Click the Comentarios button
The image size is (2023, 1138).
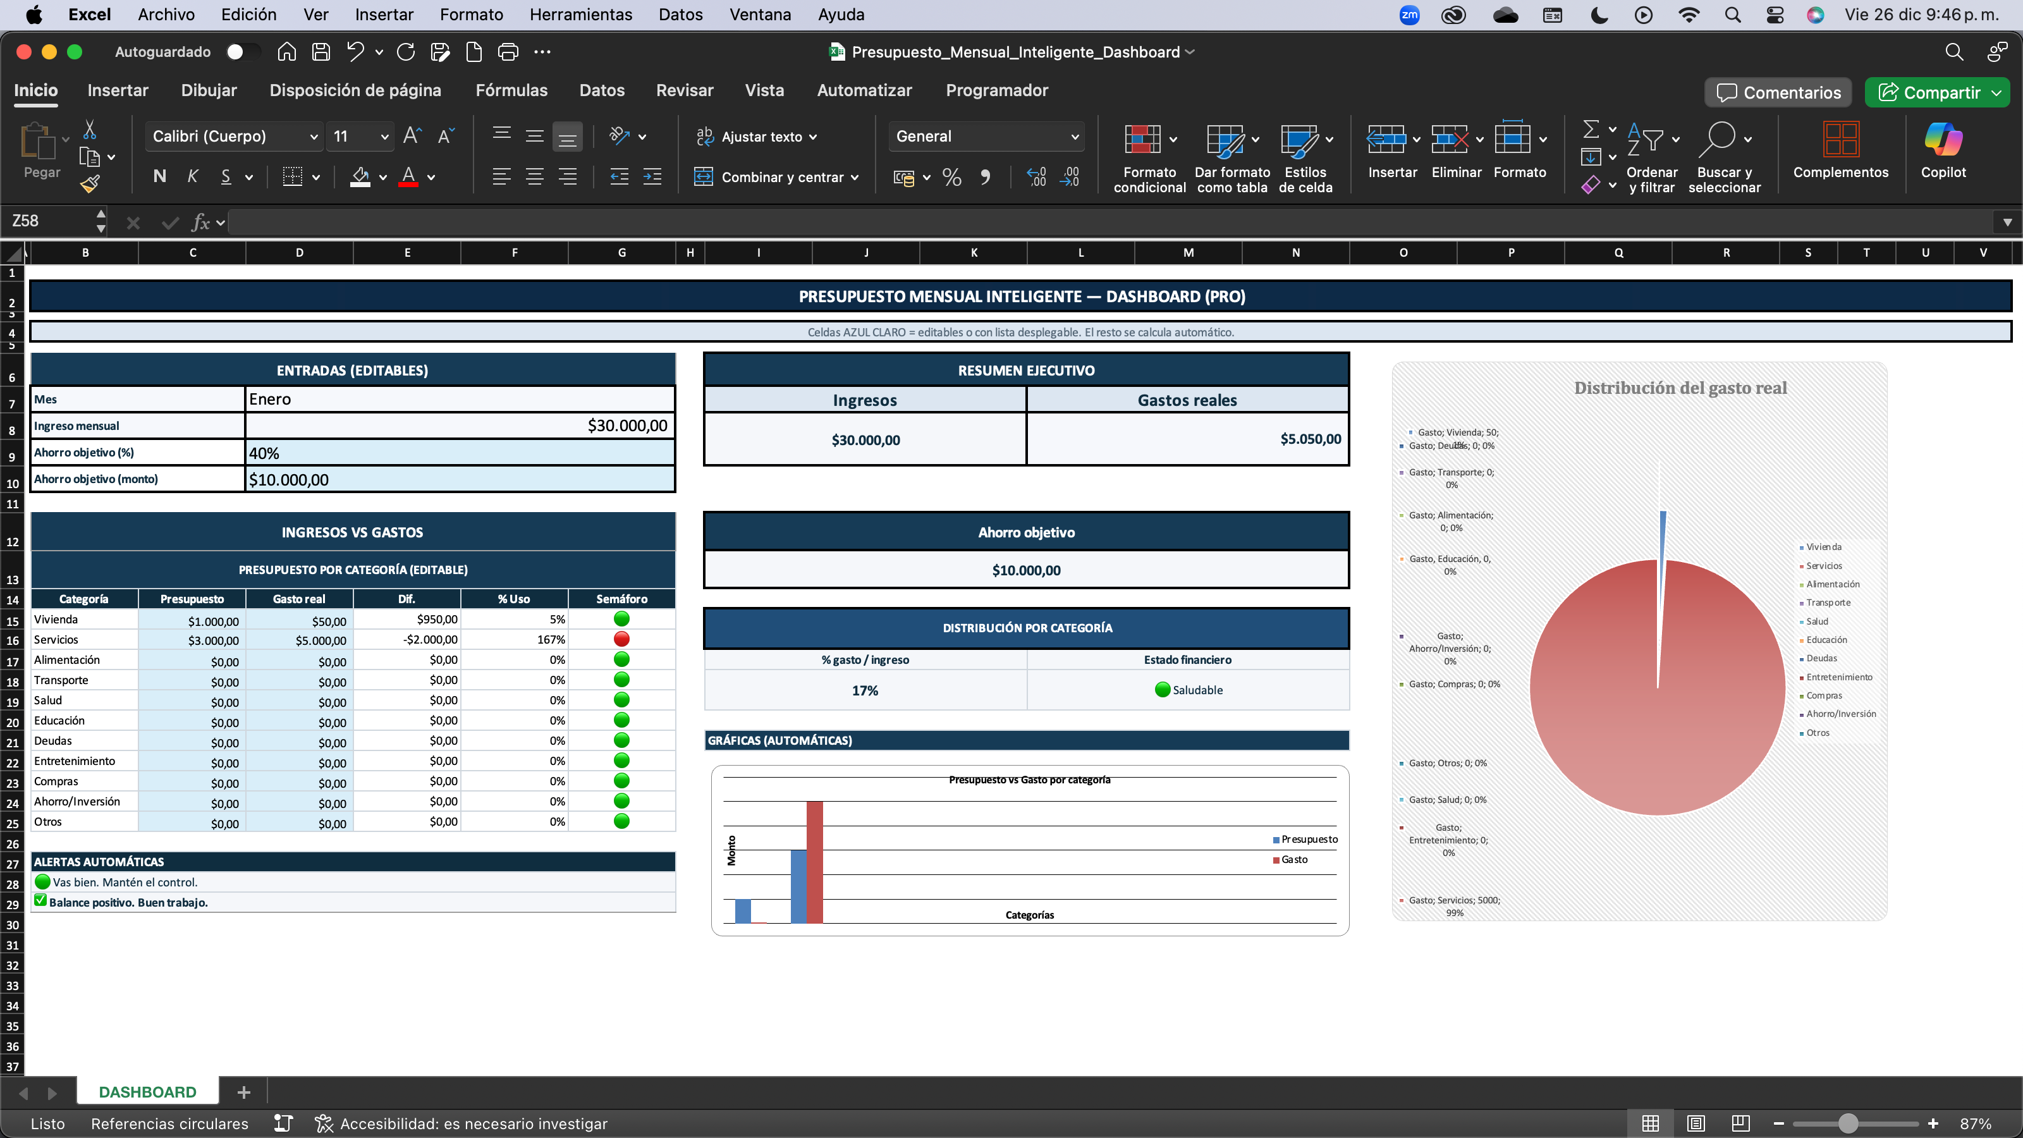pyautogui.click(x=1778, y=93)
